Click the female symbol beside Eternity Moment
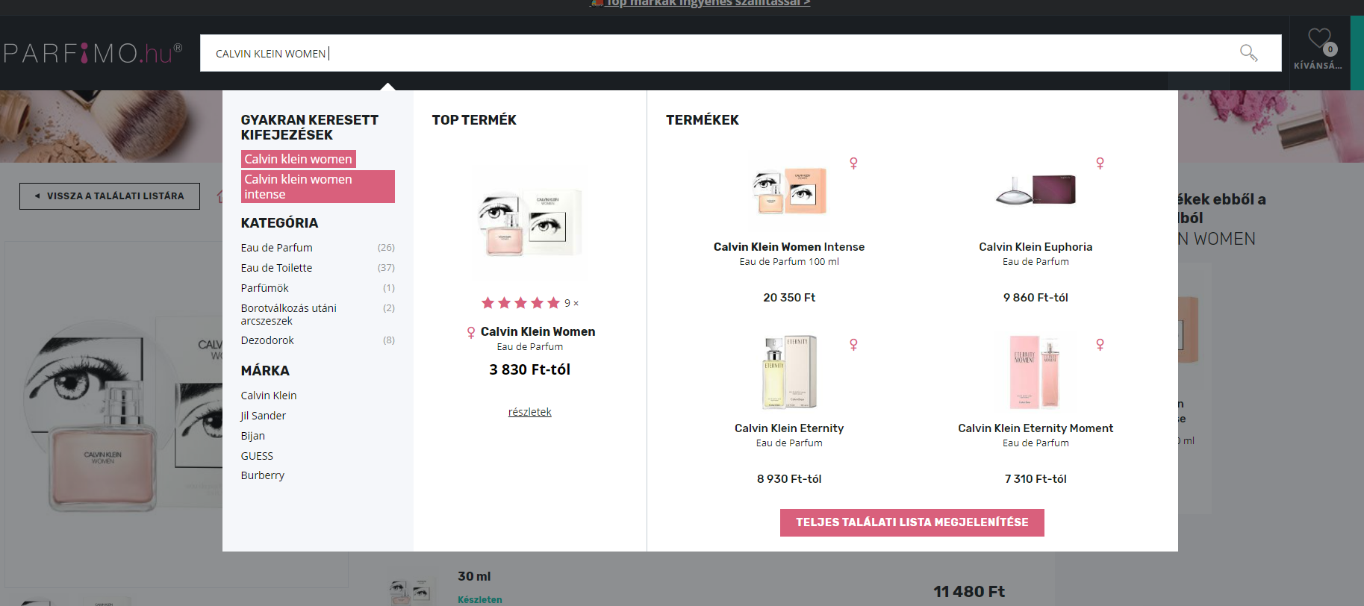Screen dimensions: 1364x606 click(1100, 344)
